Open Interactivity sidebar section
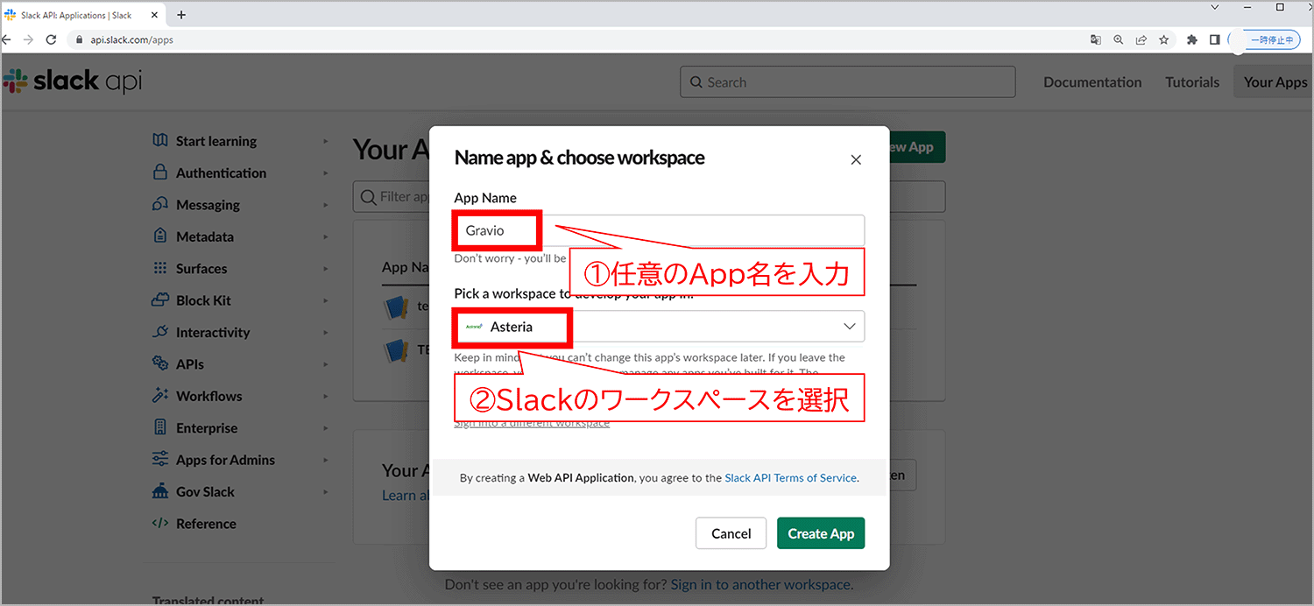The image size is (1314, 606). point(213,333)
